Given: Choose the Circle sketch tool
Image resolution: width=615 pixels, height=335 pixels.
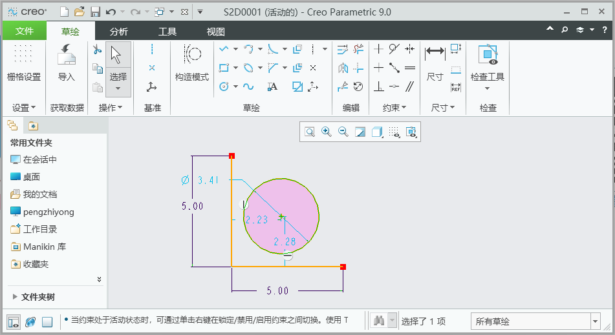Looking at the screenshot, I should click(x=224, y=86).
